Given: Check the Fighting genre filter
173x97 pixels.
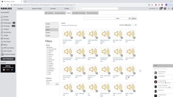Looking at the screenshot, I should (47, 54).
